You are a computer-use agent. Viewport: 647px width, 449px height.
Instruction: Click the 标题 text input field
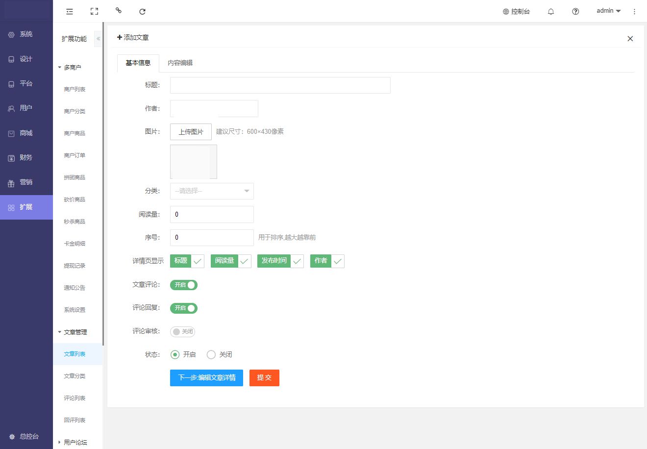pos(280,85)
